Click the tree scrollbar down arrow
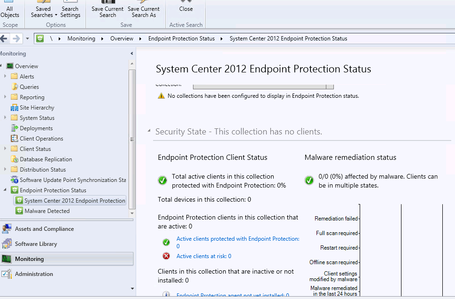455x299 pixels. pos(132,213)
